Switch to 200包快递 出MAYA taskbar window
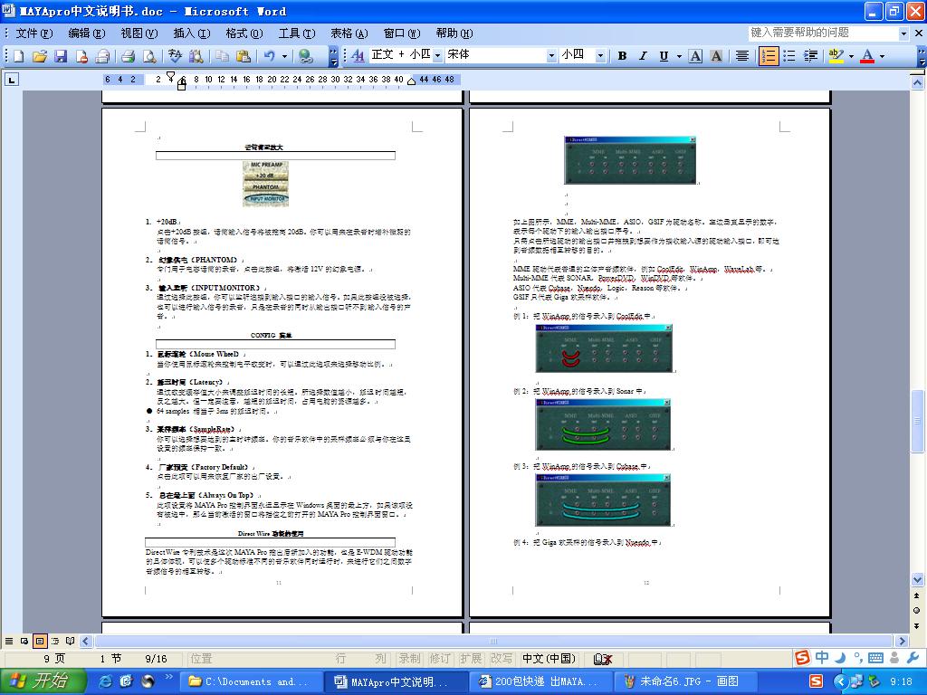The height and width of the screenshot is (695, 927). [541, 681]
